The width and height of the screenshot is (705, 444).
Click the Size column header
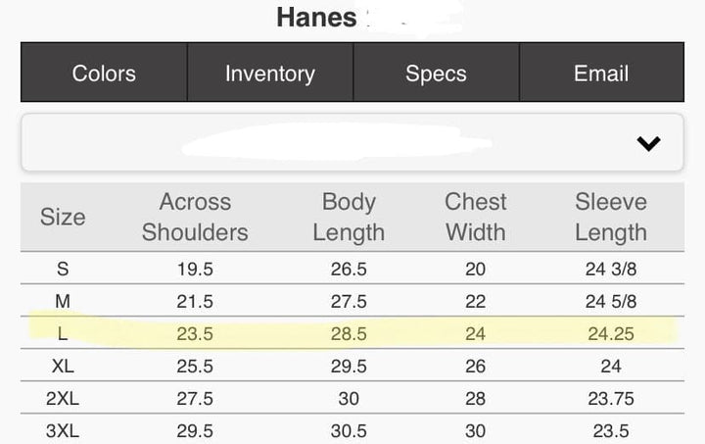pos(63,217)
